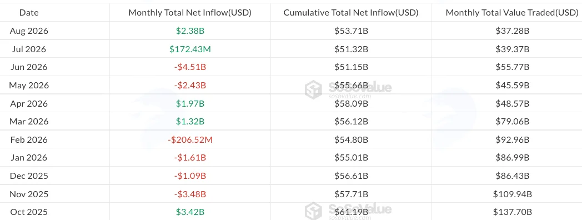
Task: Click the $56.61B cumulative inflow for Dec 2025
Action: 351,176
